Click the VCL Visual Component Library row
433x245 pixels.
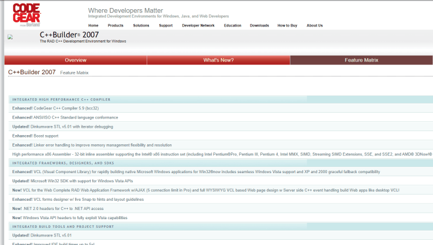(221, 172)
